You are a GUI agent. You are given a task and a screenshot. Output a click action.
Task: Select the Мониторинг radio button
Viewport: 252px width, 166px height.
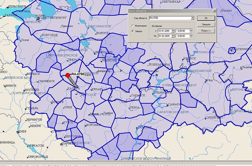[x=133, y=25]
